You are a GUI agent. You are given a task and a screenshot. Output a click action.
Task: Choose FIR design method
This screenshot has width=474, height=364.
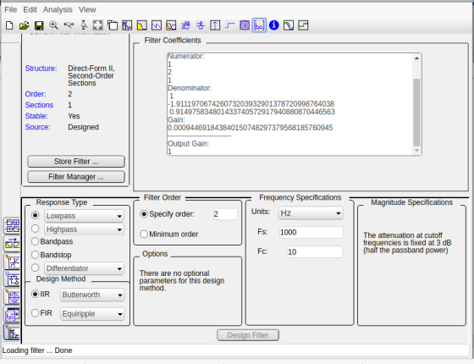pos(41,313)
